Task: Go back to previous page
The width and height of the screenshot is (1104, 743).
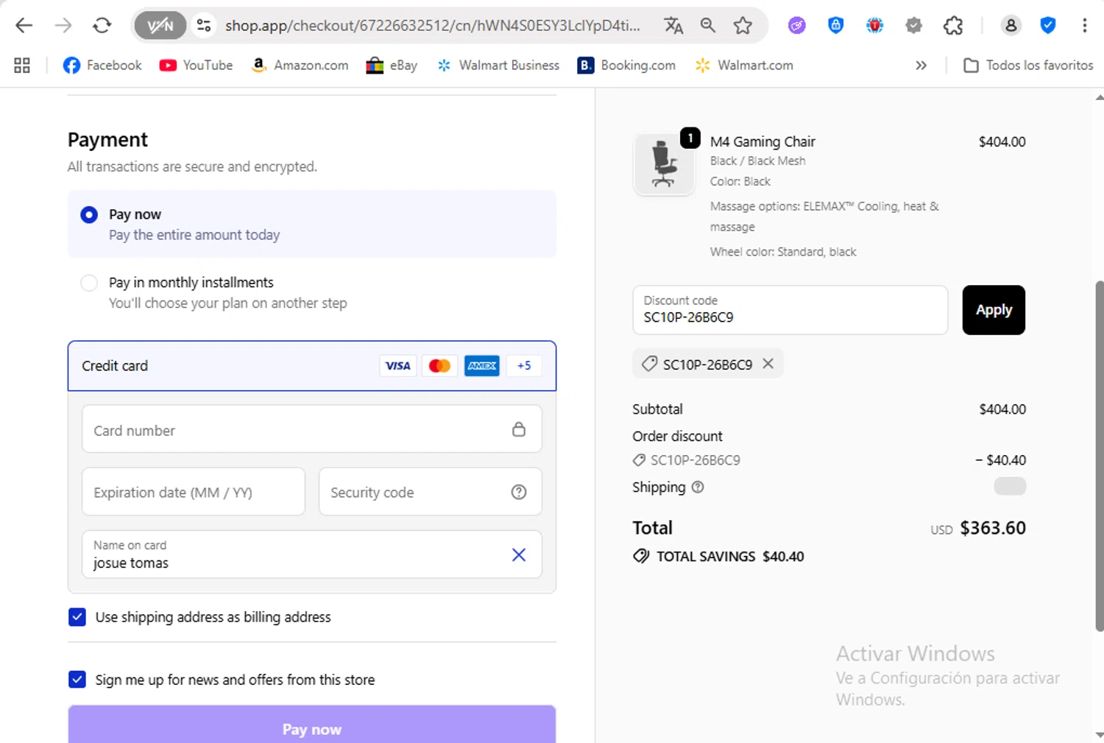Action: click(24, 26)
